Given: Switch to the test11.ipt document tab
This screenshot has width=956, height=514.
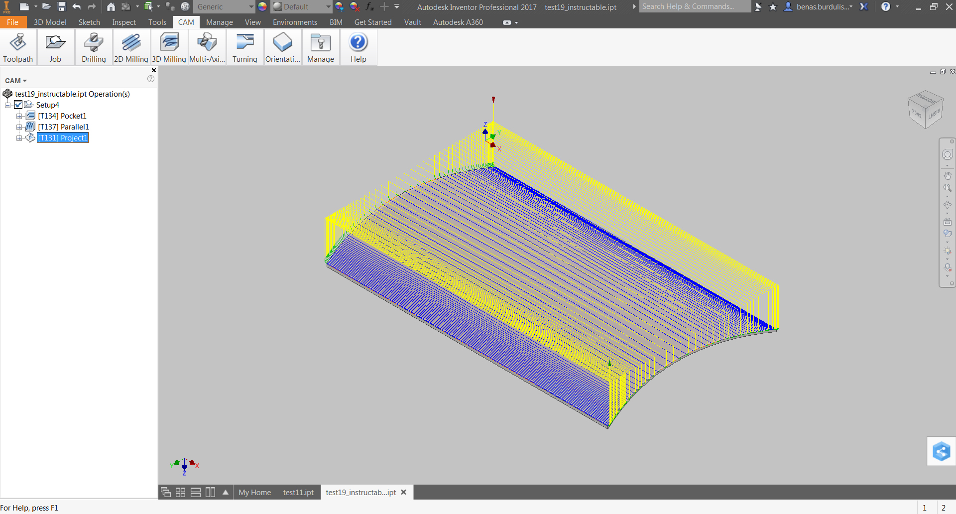Looking at the screenshot, I should pyautogui.click(x=298, y=492).
